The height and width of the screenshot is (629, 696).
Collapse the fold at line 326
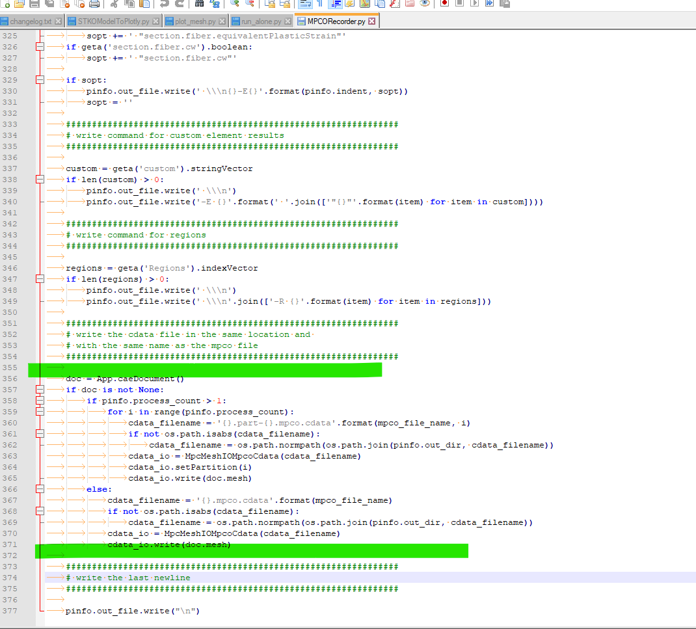click(40, 47)
